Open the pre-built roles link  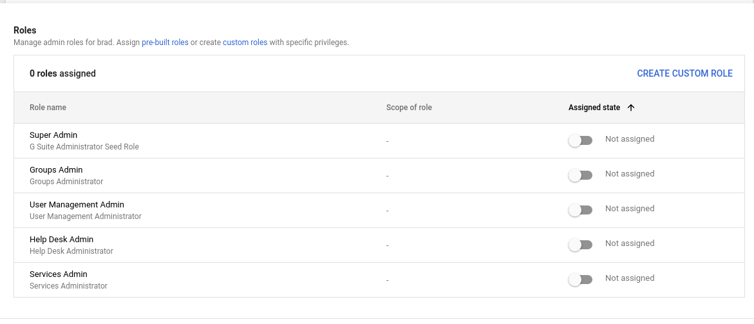[x=165, y=43]
